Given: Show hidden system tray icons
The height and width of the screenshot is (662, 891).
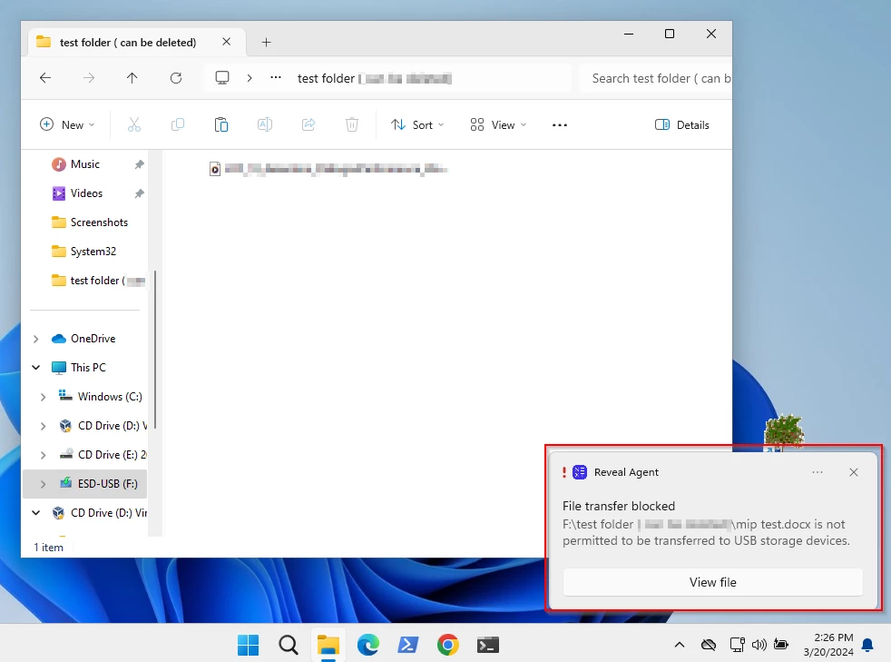Looking at the screenshot, I should 679,645.
